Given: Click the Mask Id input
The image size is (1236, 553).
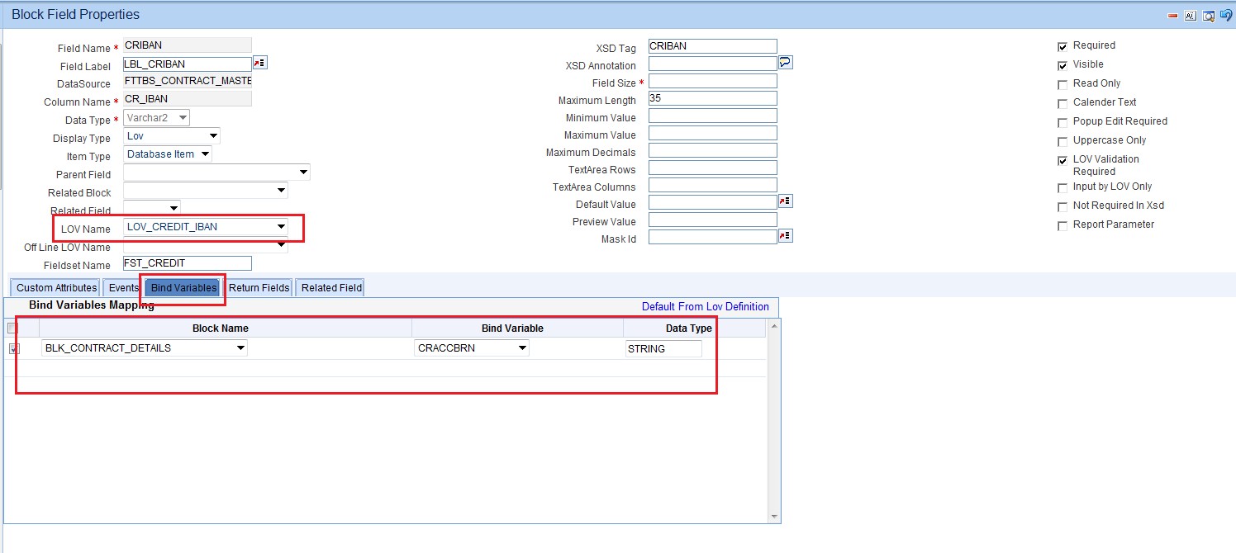Looking at the screenshot, I should tap(713, 237).
